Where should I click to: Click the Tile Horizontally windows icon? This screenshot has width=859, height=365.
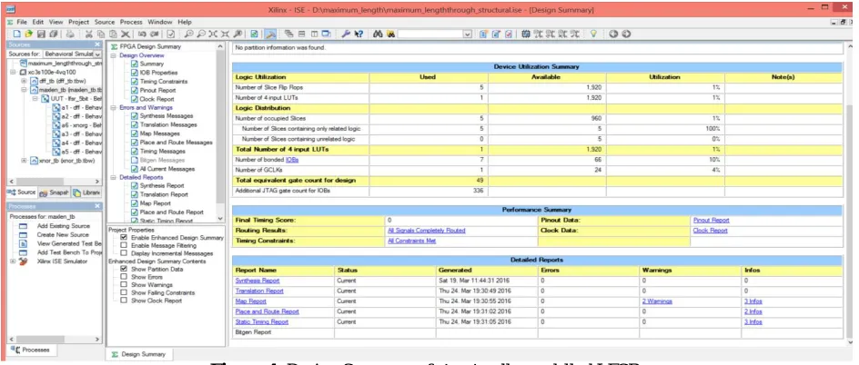click(301, 34)
